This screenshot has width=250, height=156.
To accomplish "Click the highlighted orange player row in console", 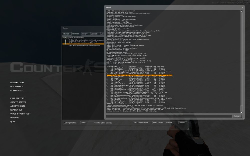I will tap(139, 75).
